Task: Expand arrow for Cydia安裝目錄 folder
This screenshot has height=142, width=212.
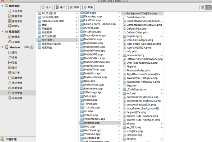Action: tap(77, 17)
